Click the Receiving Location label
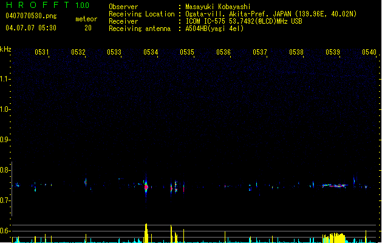This screenshot has width=382, height=243. coord(142,14)
